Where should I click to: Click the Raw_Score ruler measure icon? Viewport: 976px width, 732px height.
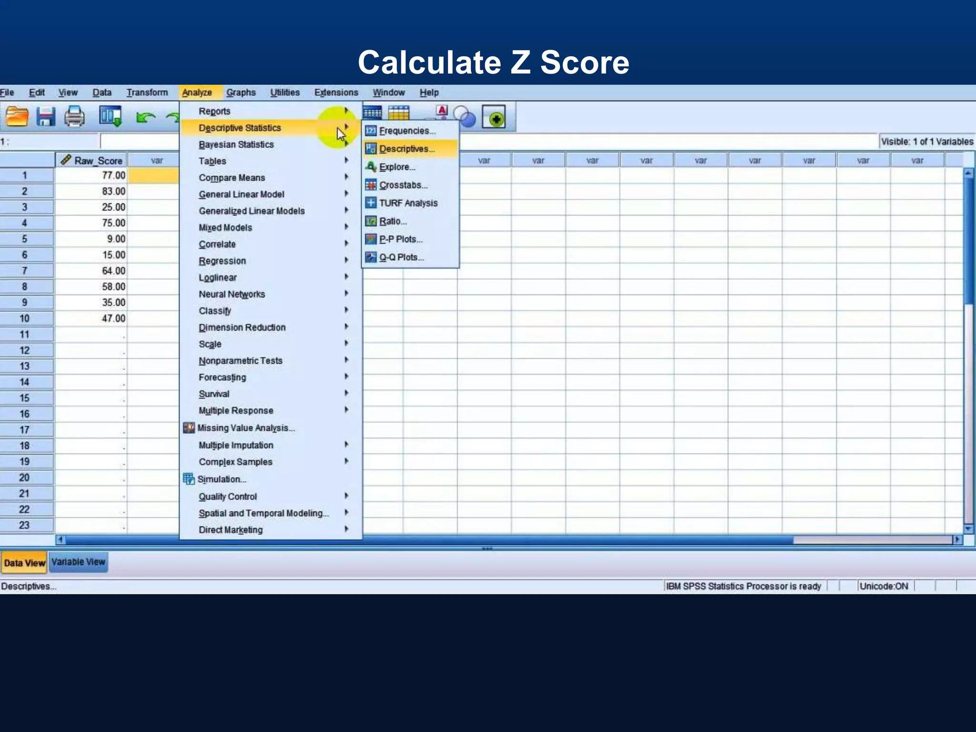click(x=66, y=160)
